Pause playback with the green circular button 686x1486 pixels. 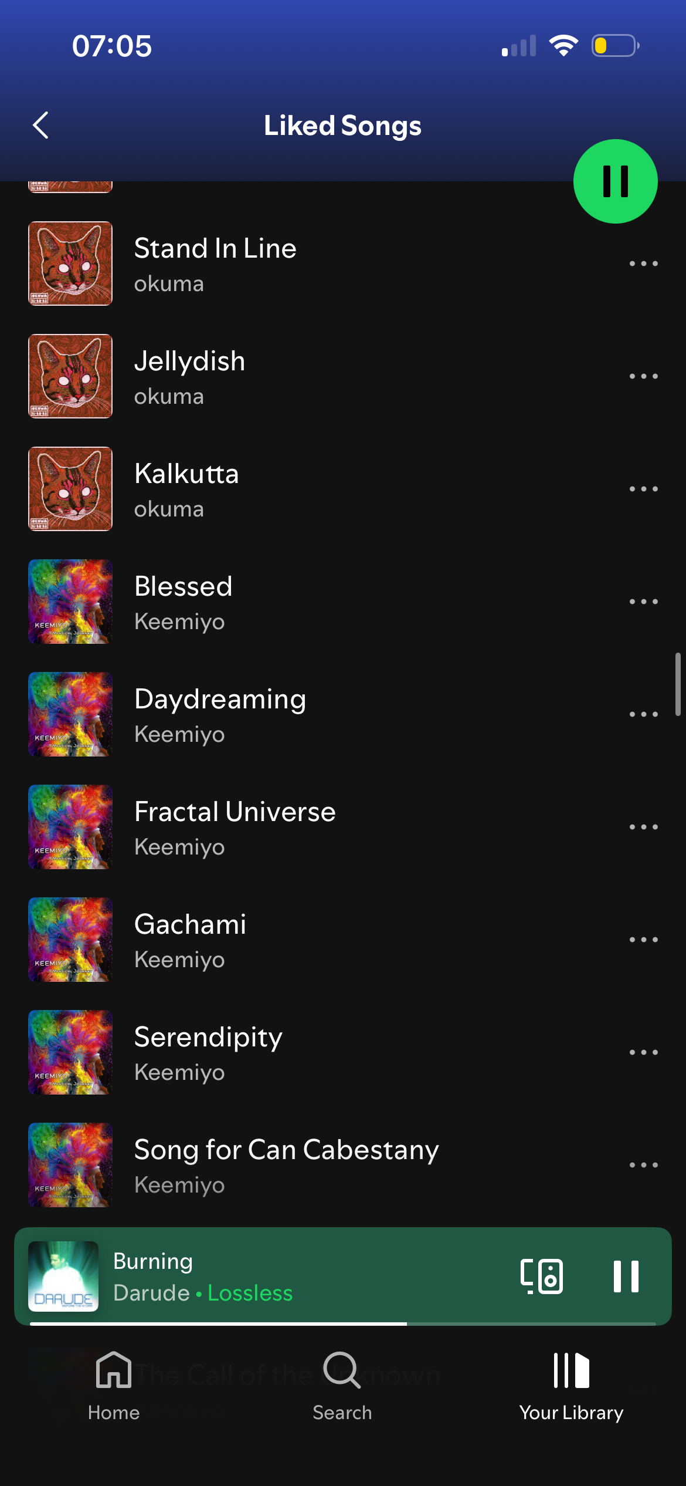615,181
